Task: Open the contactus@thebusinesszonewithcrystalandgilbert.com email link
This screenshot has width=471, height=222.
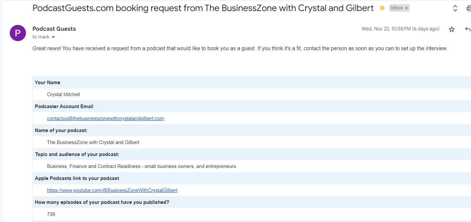Action: [105, 118]
